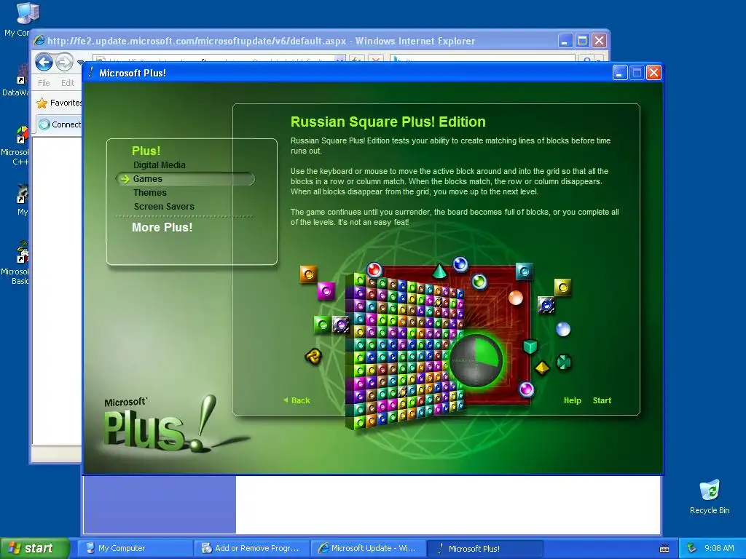746x559 pixels.
Task: Close the Internet Explorer window
Action: (x=599, y=41)
